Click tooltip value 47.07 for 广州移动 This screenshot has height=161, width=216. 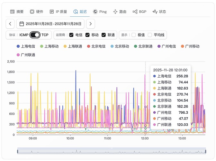[x=183, y=118]
